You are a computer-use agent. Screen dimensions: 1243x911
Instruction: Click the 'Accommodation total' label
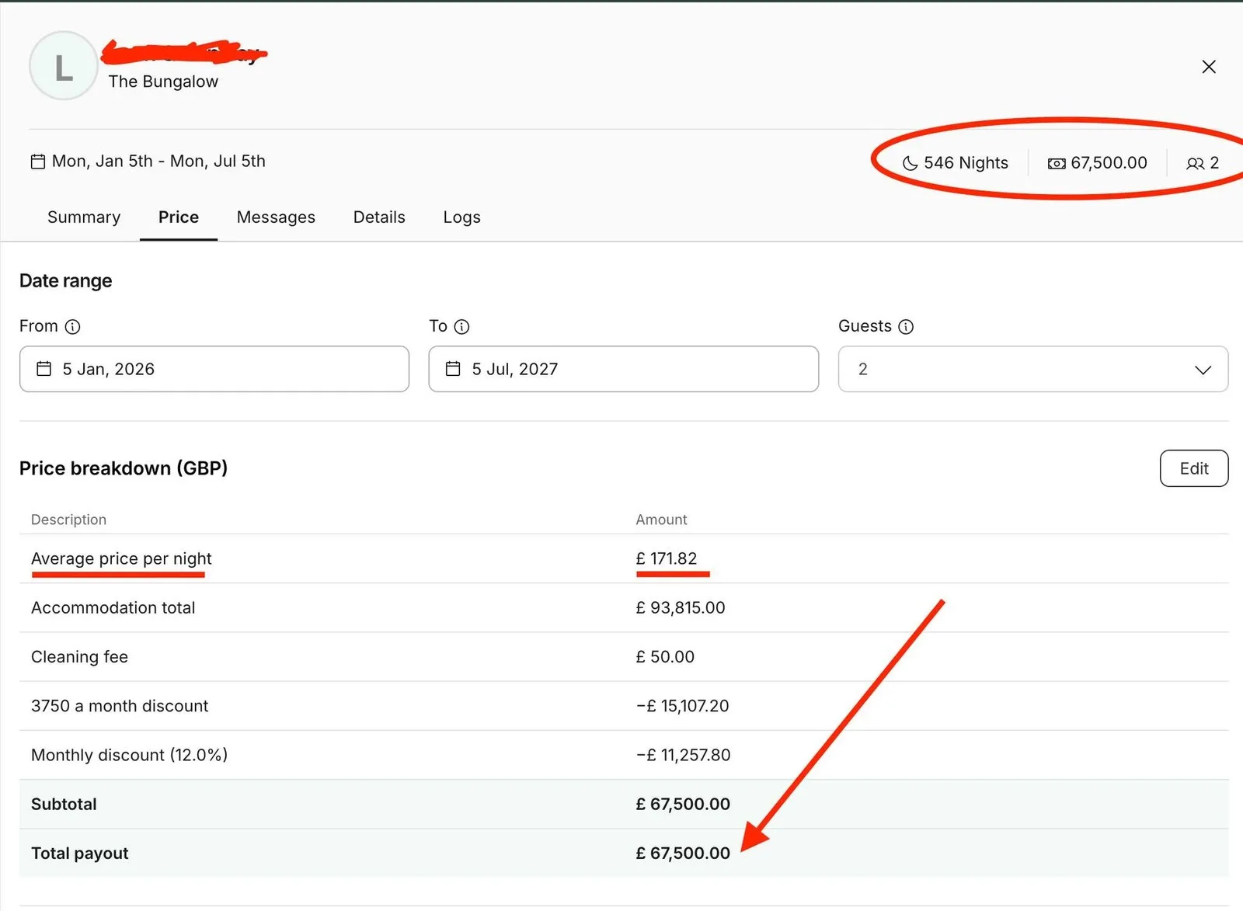click(x=113, y=607)
